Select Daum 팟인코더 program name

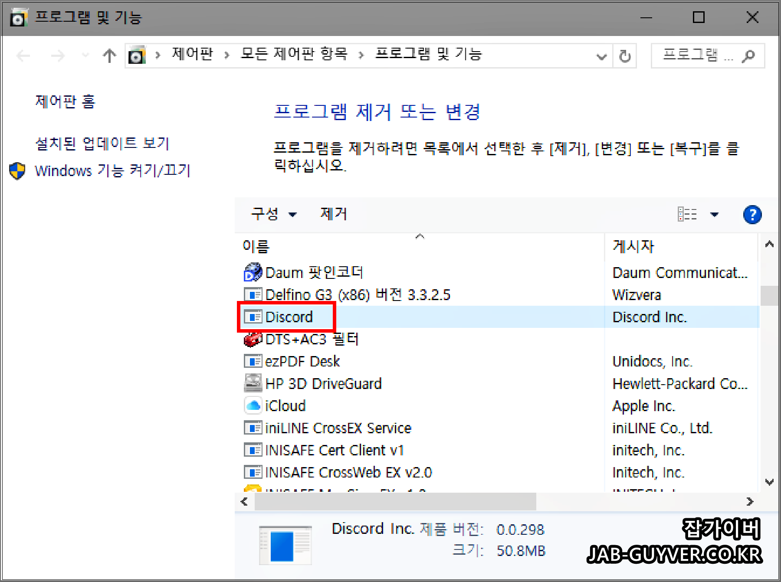pyautogui.click(x=314, y=272)
